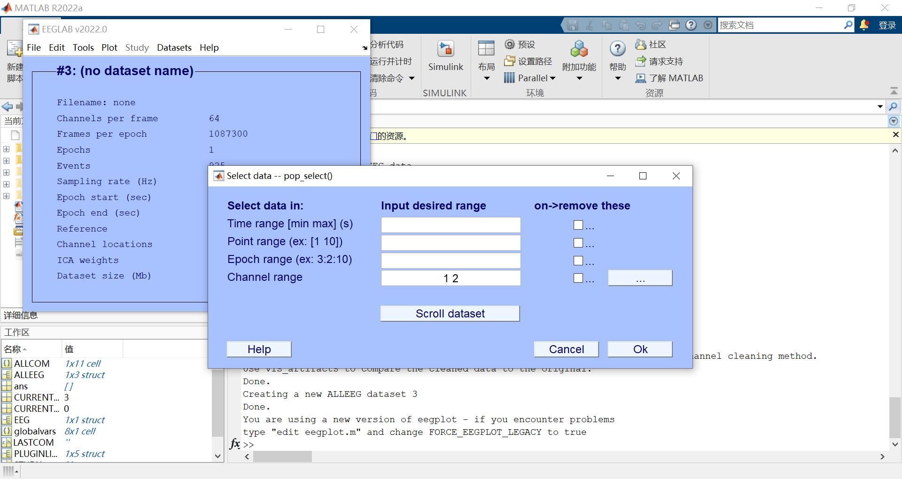Click the Scroll dataset button
The height and width of the screenshot is (479, 902).
pyautogui.click(x=450, y=314)
